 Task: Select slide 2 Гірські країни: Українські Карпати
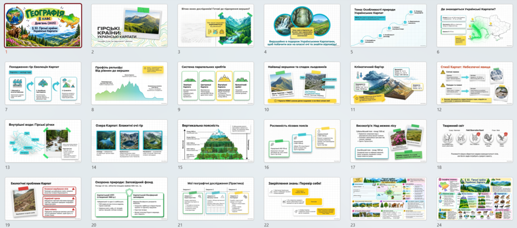click(129, 26)
